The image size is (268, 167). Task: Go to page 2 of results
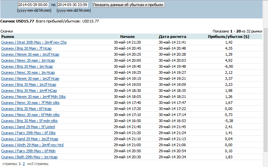point(24,164)
